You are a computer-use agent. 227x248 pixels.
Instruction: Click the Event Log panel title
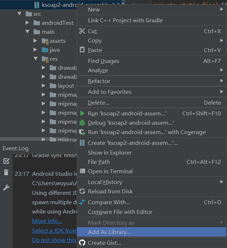[15, 148]
